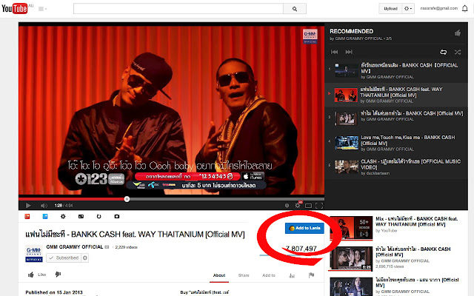
Task: Open the channel's 2,229 videos link
Action: pos(126,247)
